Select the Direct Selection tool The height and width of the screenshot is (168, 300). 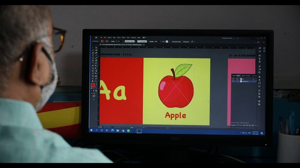[x=96, y=48]
